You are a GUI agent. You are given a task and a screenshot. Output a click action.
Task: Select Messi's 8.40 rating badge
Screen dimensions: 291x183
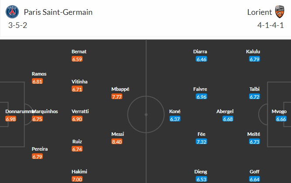pyautogui.click(x=117, y=142)
